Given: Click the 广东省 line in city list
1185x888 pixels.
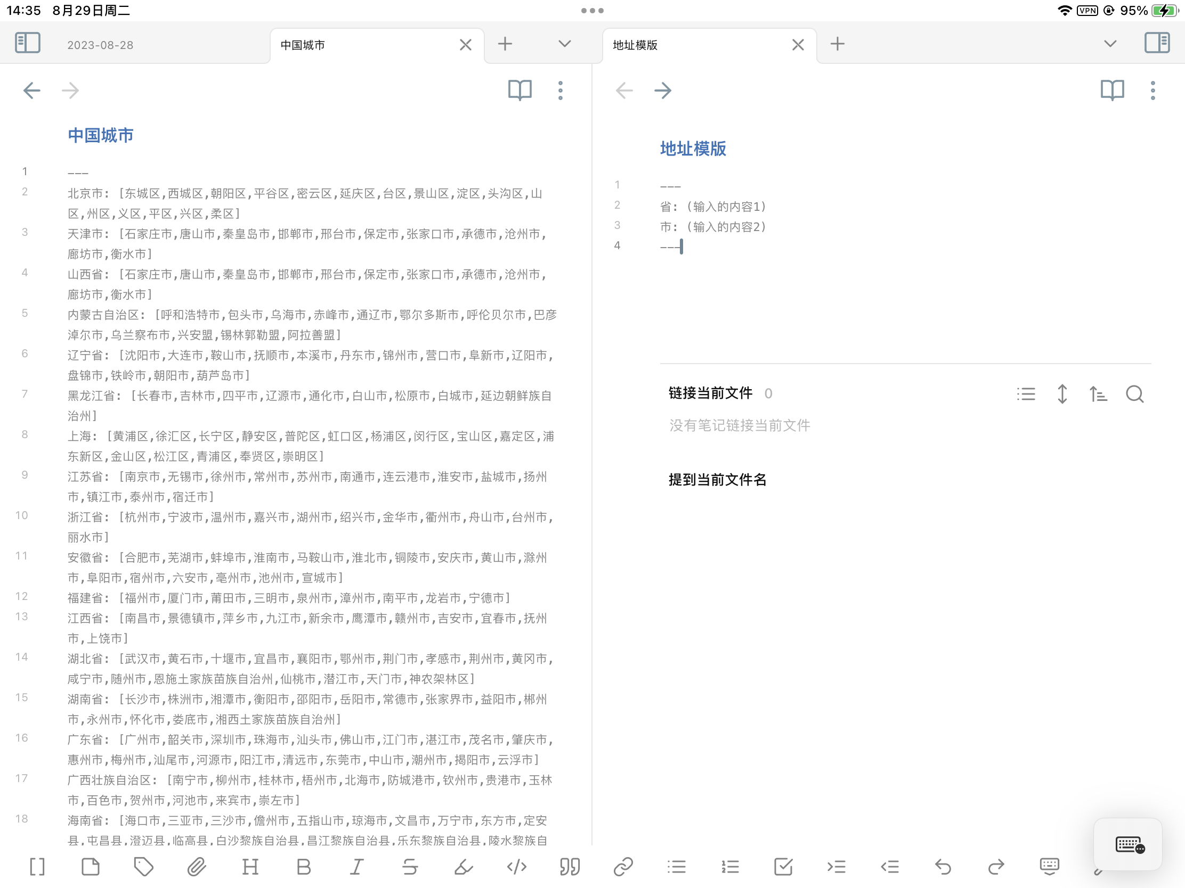Looking at the screenshot, I should 311,750.
